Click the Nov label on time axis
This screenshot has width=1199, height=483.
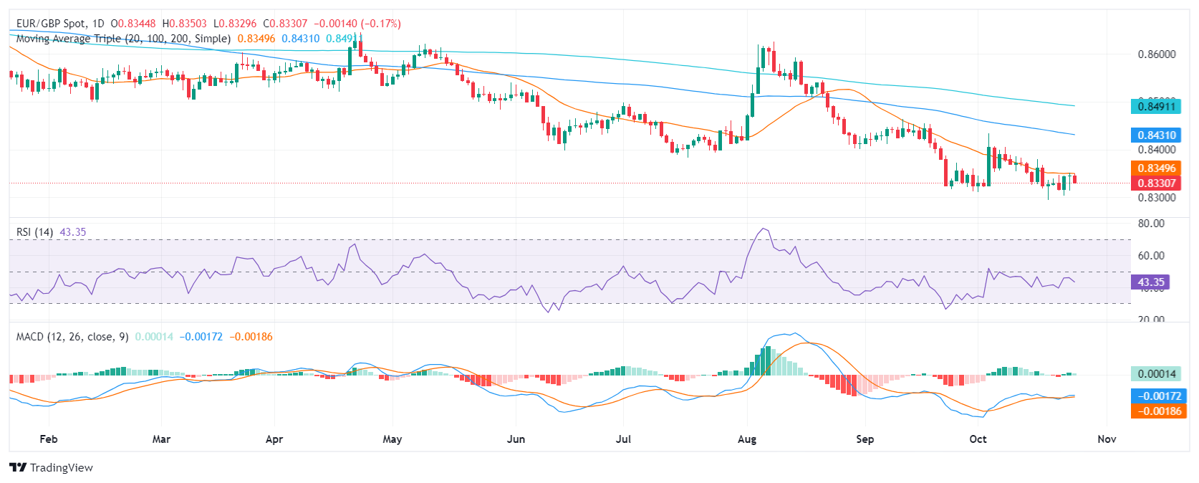(x=1107, y=439)
